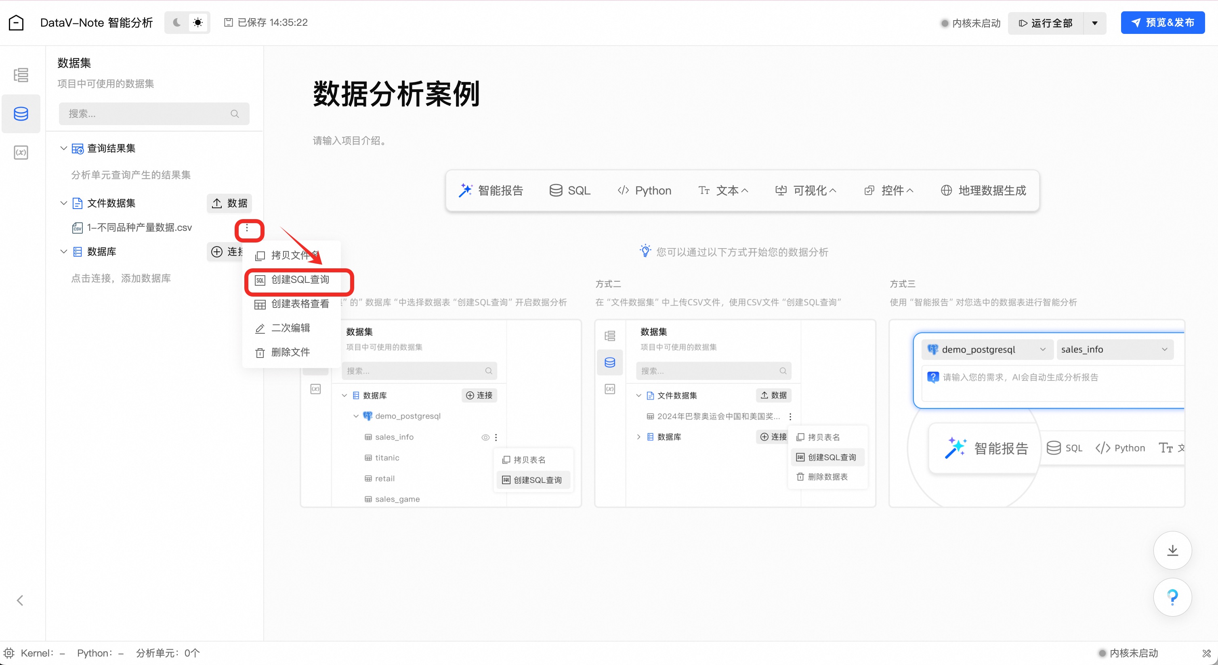This screenshot has height=665, width=1218.
Task: Click the 预览&发布 button
Action: [1163, 23]
